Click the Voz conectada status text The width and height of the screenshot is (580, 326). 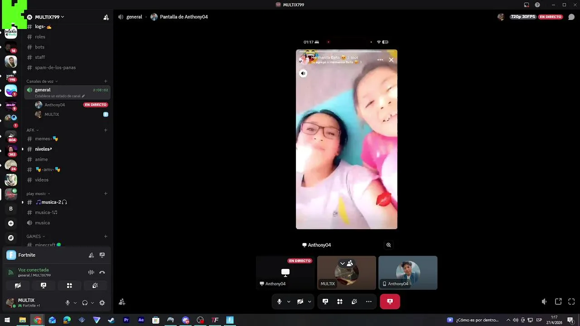point(33,270)
